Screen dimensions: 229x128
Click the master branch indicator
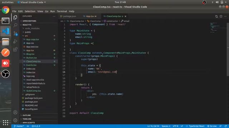(x=19, y=126)
